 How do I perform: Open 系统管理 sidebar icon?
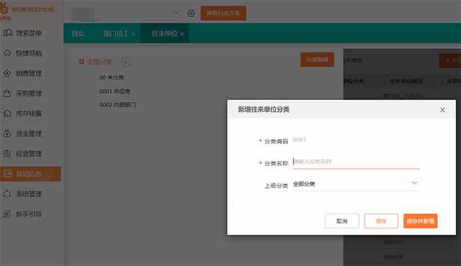(x=7, y=194)
